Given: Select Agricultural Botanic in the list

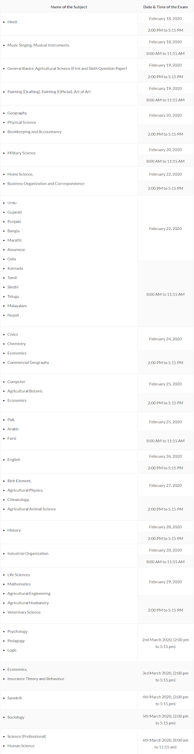Looking at the screenshot, I should point(25,391).
